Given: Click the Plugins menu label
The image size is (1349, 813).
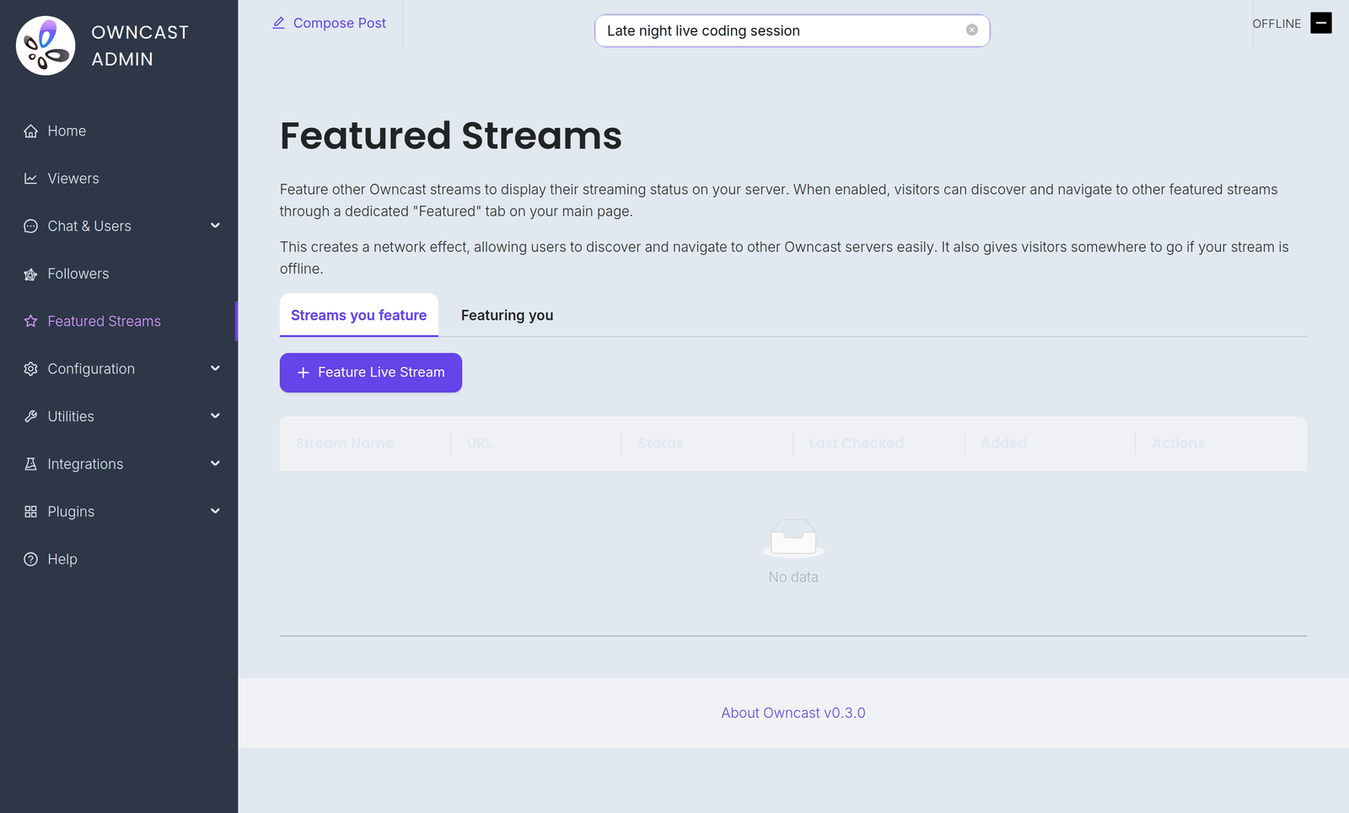Looking at the screenshot, I should (71, 511).
